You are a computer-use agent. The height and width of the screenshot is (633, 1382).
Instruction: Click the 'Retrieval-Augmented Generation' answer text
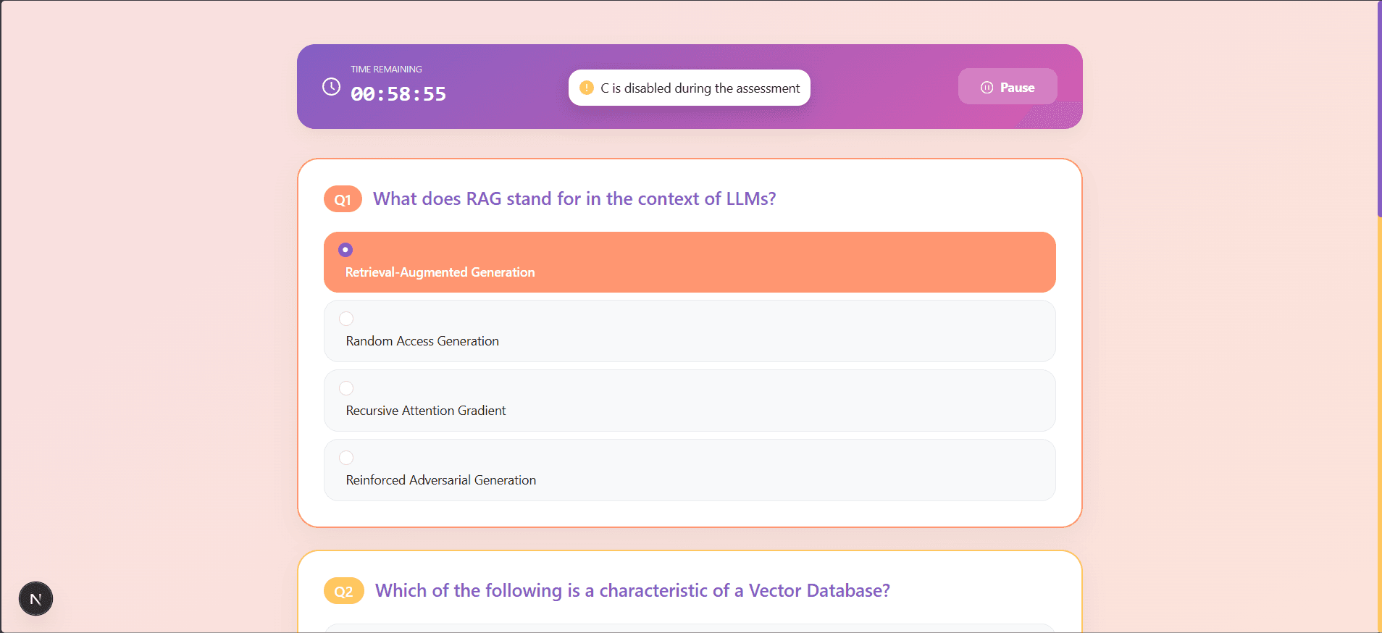coord(440,272)
